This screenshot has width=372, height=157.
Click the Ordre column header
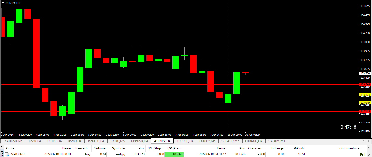(x=10, y=148)
